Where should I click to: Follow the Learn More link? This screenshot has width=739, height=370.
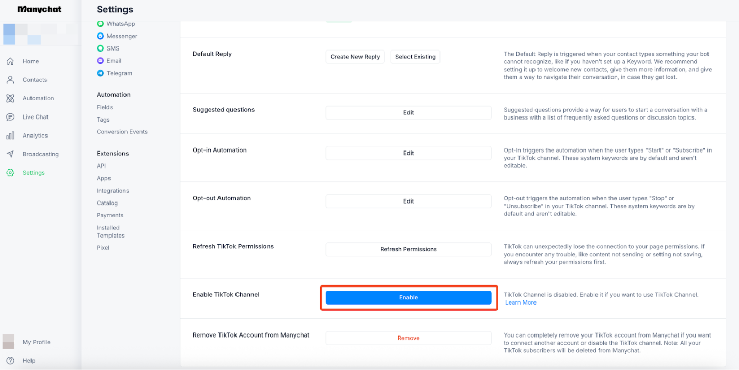click(521, 302)
